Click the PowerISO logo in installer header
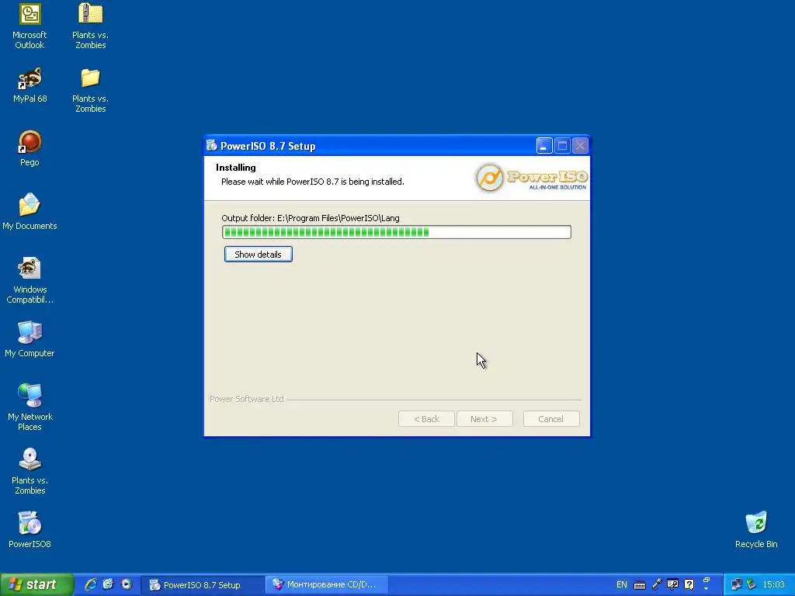The image size is (795, 596). click(531, 178)
